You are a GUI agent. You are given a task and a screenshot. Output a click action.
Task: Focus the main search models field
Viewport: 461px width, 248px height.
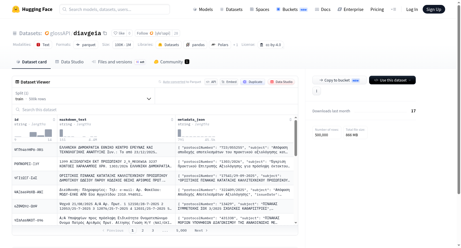[115, 9]
